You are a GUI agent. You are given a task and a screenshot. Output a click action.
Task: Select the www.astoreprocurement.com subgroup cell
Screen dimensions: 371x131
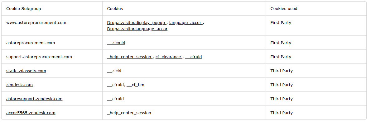[36, 23]
